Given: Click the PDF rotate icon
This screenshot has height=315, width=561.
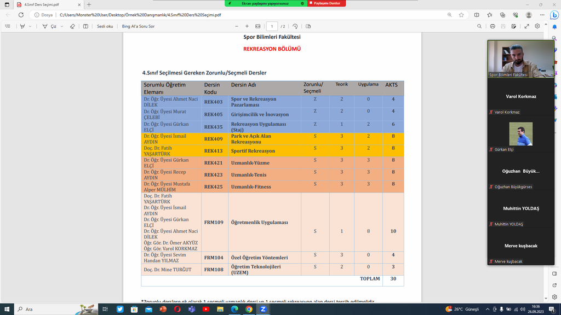Looking at the screenshot, I should pos(295,26).
